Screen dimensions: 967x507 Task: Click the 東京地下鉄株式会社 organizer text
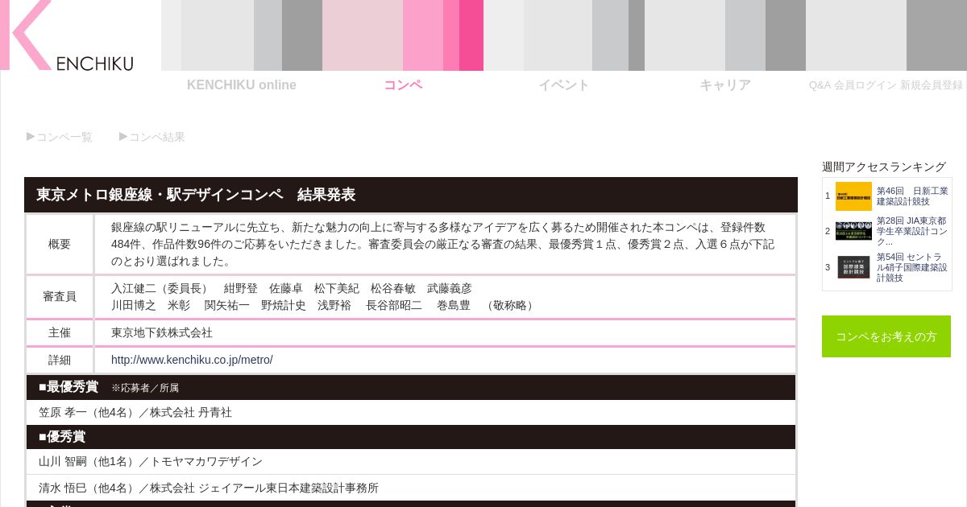(162, 332)
